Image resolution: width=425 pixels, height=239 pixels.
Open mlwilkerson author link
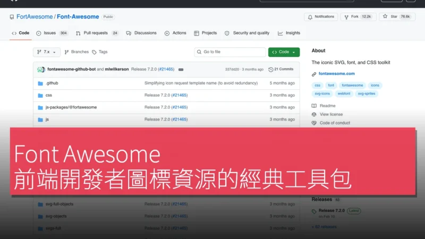click(117, 70)
